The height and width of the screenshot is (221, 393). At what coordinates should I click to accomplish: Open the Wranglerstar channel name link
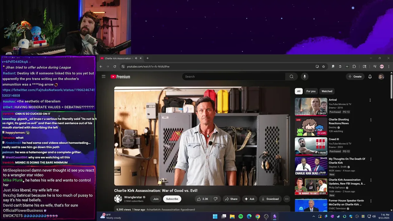click(133, 197)
